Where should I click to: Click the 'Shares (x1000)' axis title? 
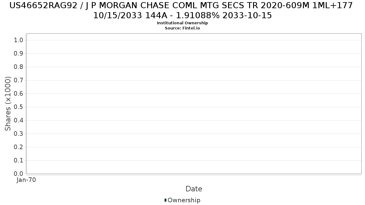coord(8,104)
